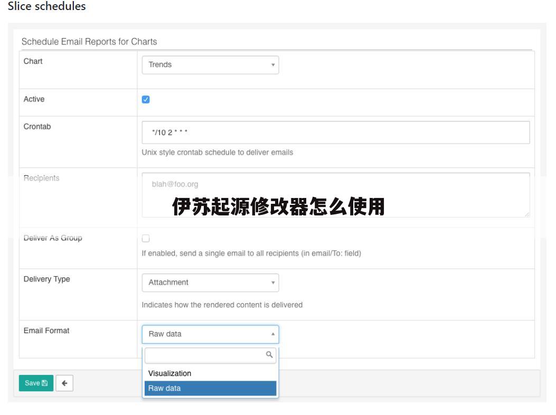Click 'Schedule Email Reports for Charts' heading

pyautogui.click(x=89, y=42)
